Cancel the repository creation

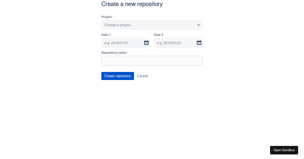coord(142,76)
